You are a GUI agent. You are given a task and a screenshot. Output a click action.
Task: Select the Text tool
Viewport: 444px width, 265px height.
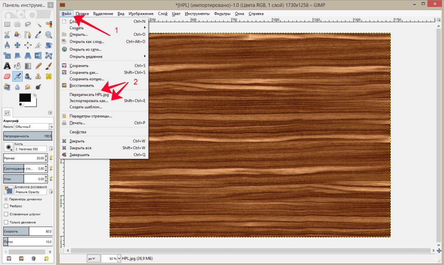pyautogui.click(x=7, y=66)
